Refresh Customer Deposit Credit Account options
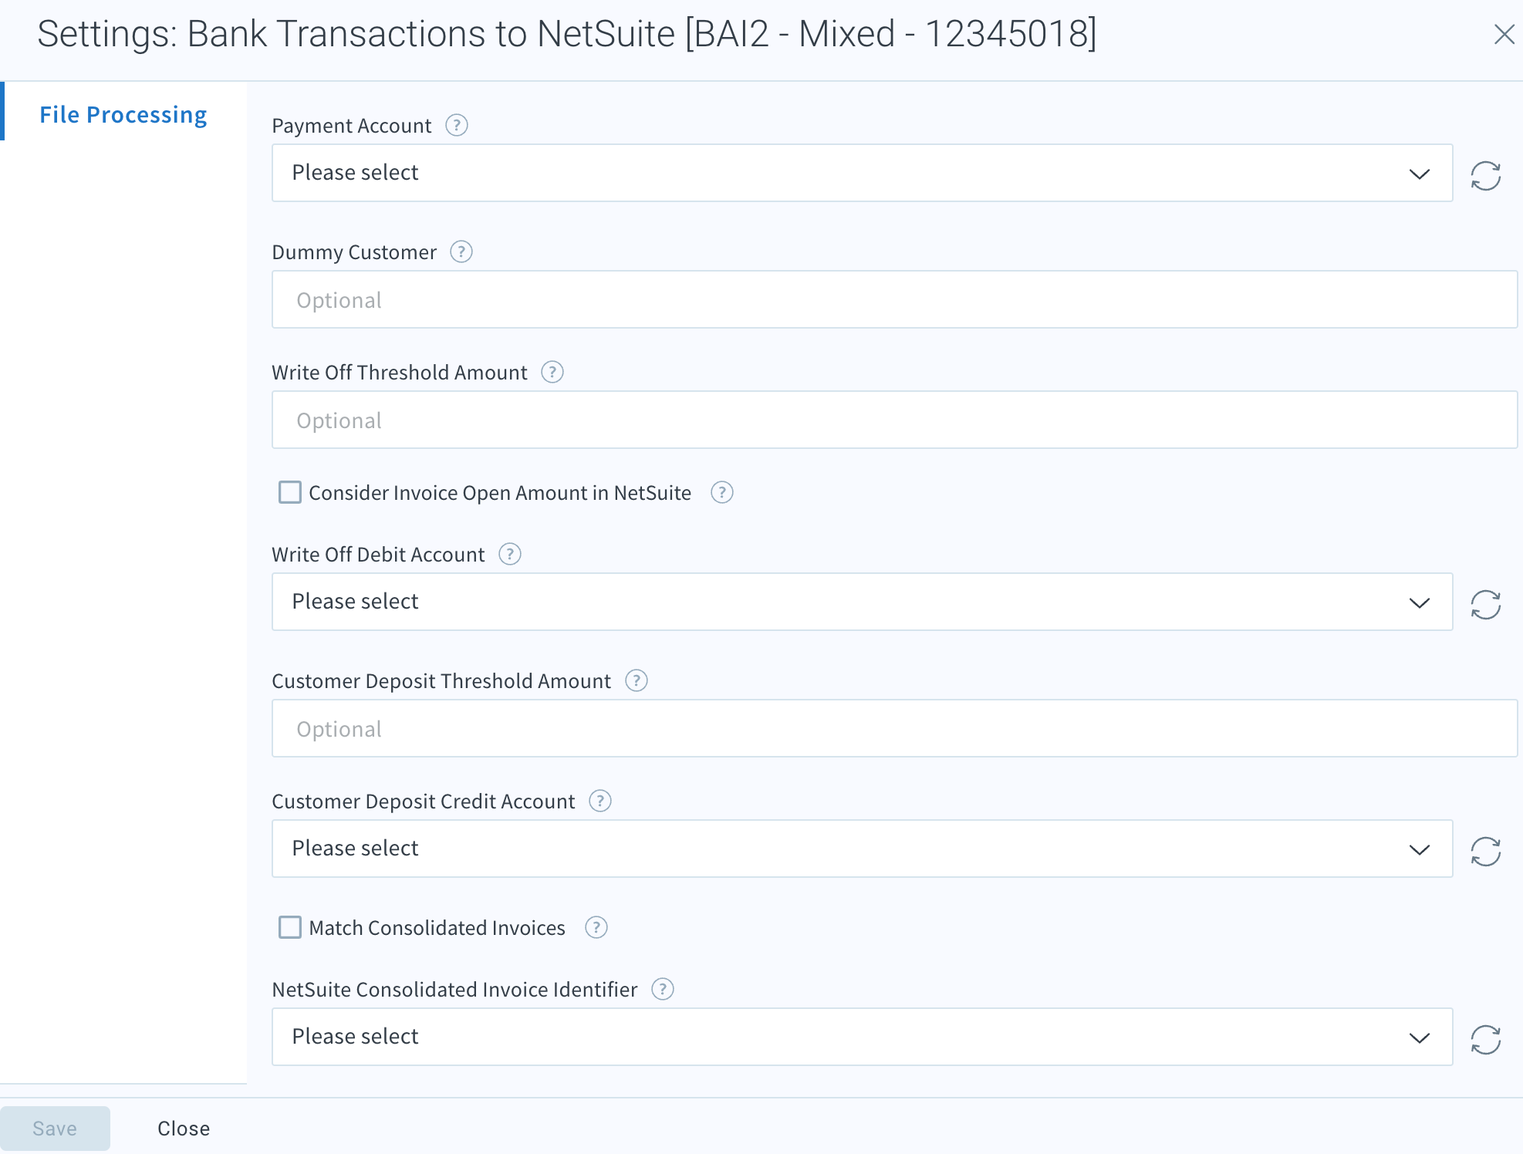This screenshot has height=1154, width=1523. [x=1485, y=851]
